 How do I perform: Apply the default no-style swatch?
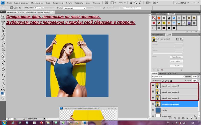point(154,18)
